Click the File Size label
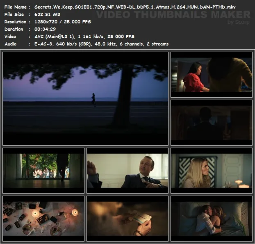Viewport: 255px width, 244px height. [14, 14]
